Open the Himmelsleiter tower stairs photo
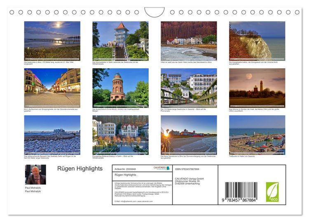This screenshot has height=222, width=309. (120, 41)
